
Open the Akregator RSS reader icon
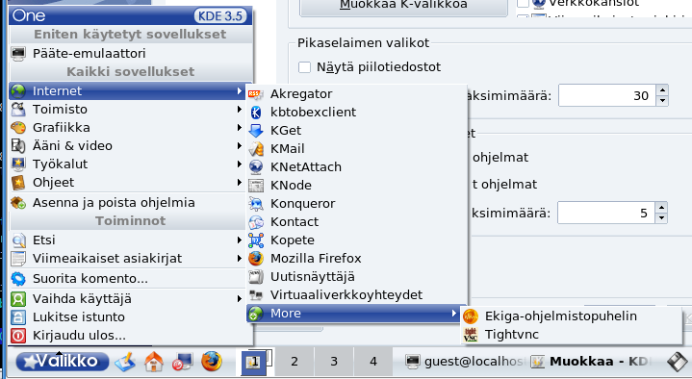[255, 94]
